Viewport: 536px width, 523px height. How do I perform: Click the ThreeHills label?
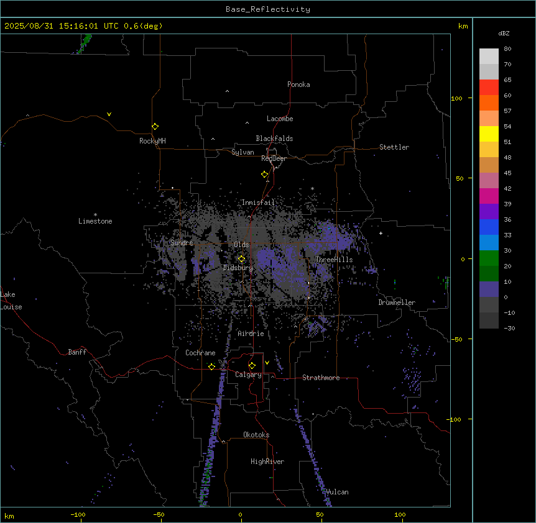click(334, 260)
